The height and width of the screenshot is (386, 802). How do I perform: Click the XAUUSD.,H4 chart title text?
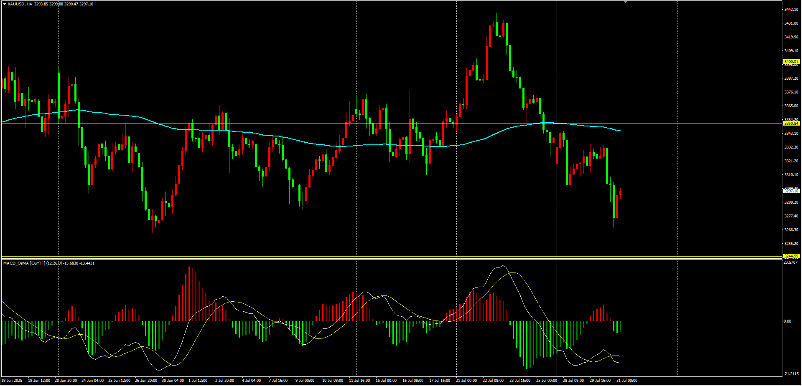click(x=20, y=4)
